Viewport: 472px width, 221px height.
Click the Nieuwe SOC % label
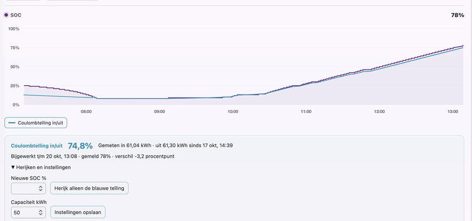pos(28,178)
